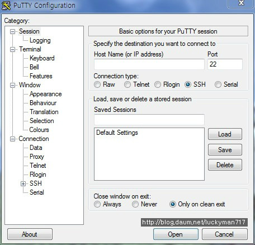Open the SSH category in the tree
255x245 pixels.
tap(36, 183)
